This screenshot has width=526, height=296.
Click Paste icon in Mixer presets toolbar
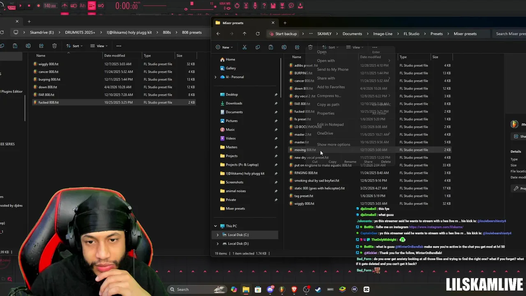point(271,47)
